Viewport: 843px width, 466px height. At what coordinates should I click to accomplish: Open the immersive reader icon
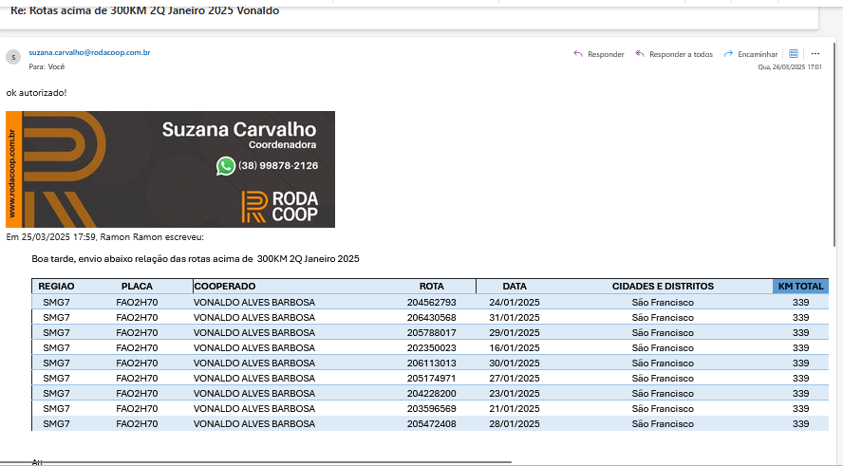pos(794,54)
